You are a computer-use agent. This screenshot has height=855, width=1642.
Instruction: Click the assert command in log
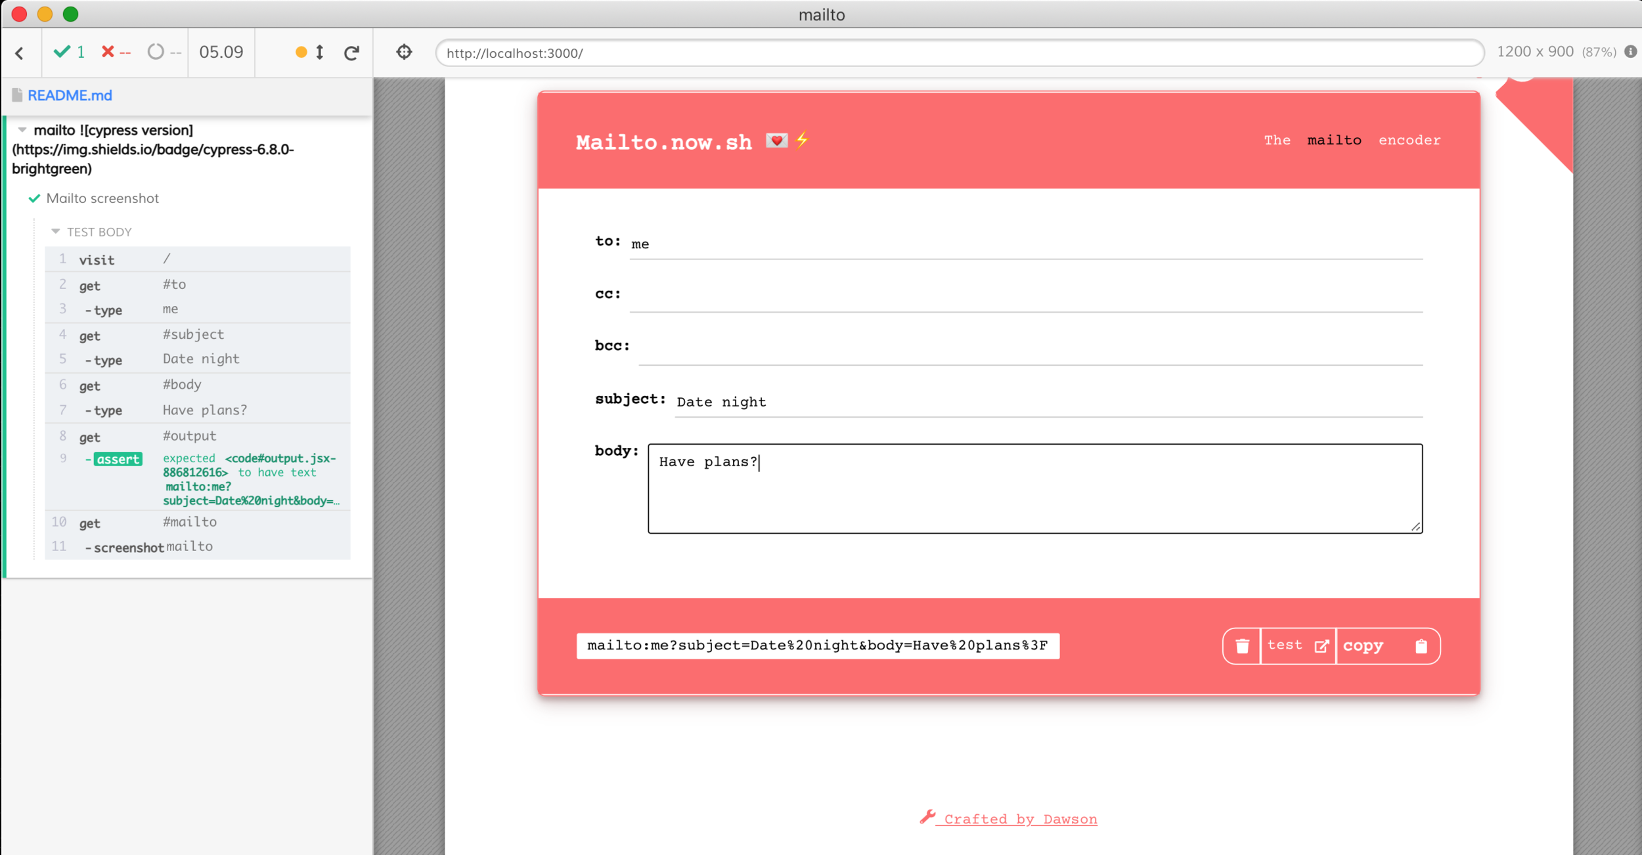(118, 459)
